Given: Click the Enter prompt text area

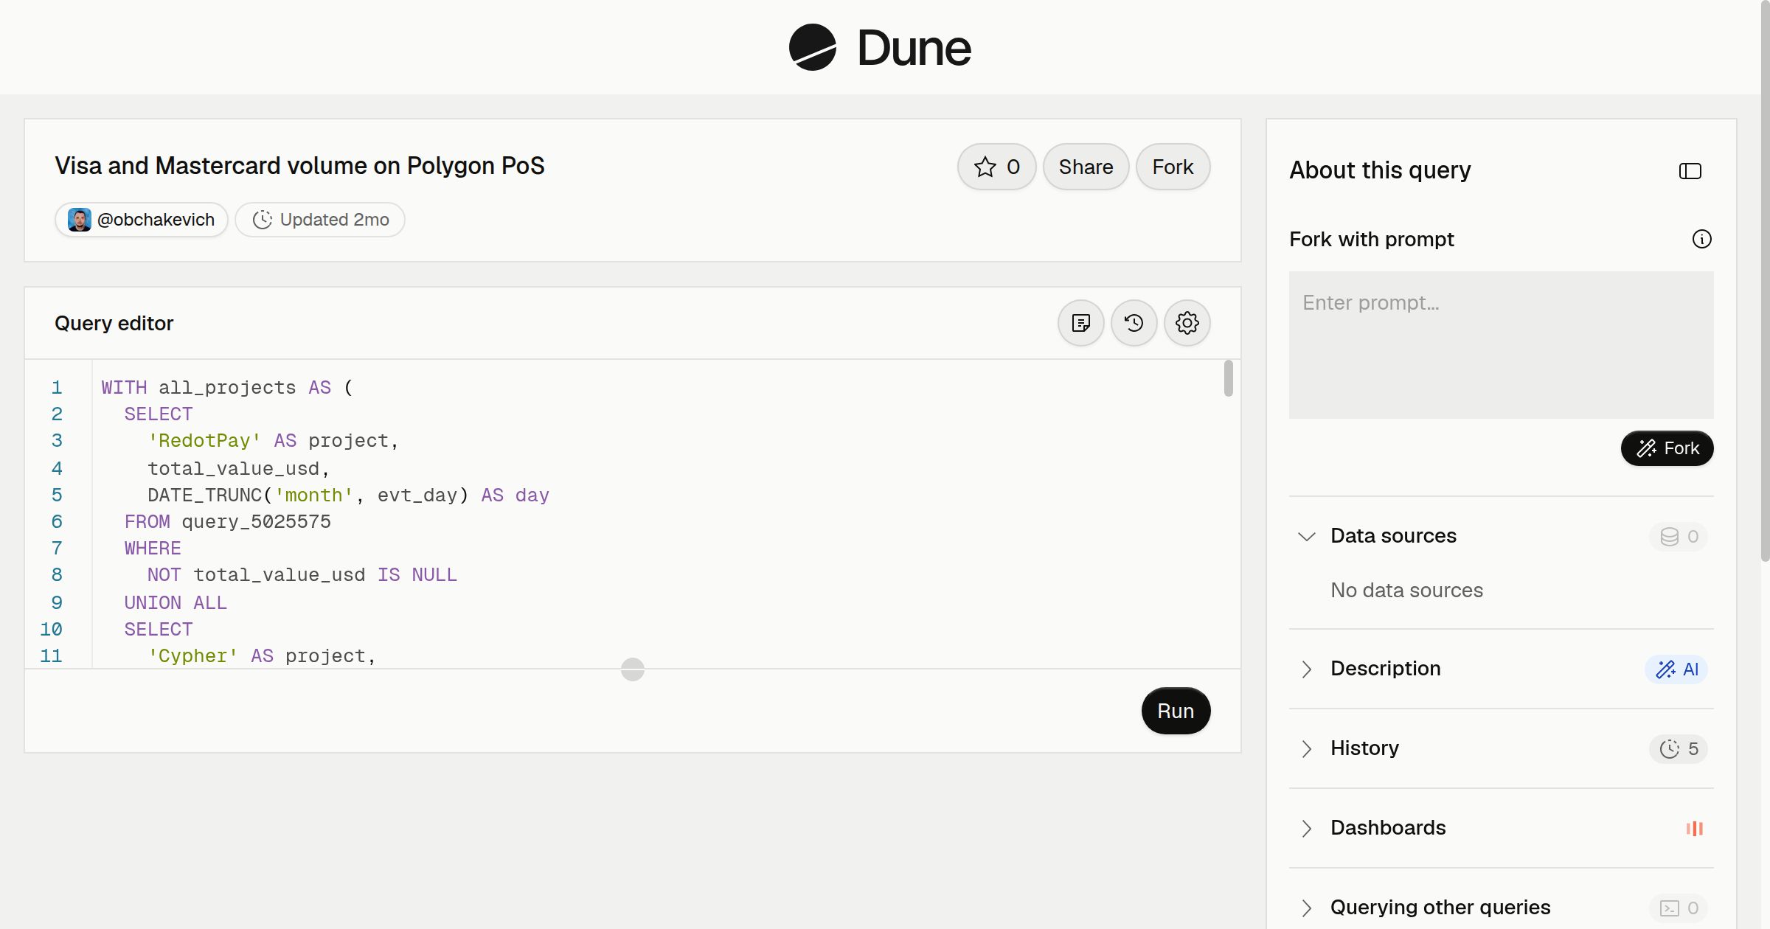Looking at the screenshot, I should 1501,345.
